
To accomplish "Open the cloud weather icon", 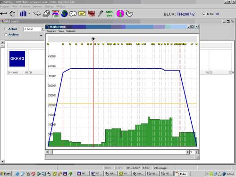I will [x=73, y=14].
